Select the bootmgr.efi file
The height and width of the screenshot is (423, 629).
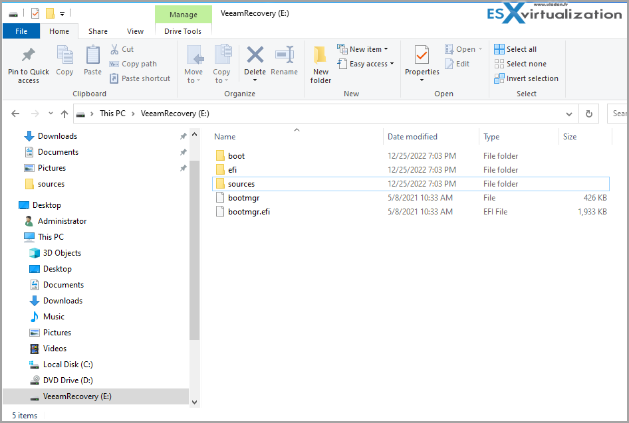click(x=410, y=212)
